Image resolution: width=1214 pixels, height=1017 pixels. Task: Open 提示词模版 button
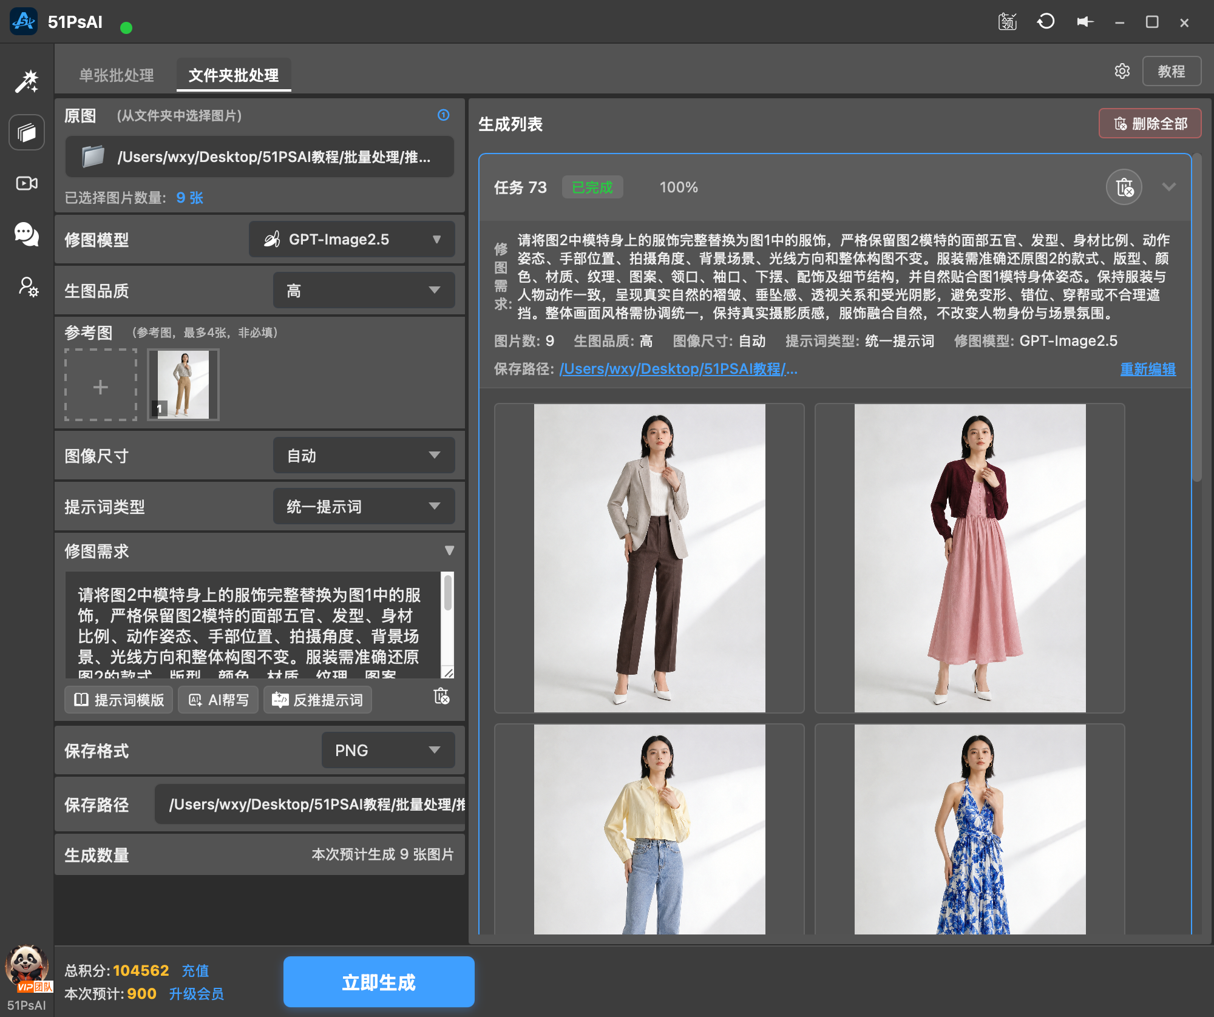pos(119,700)
